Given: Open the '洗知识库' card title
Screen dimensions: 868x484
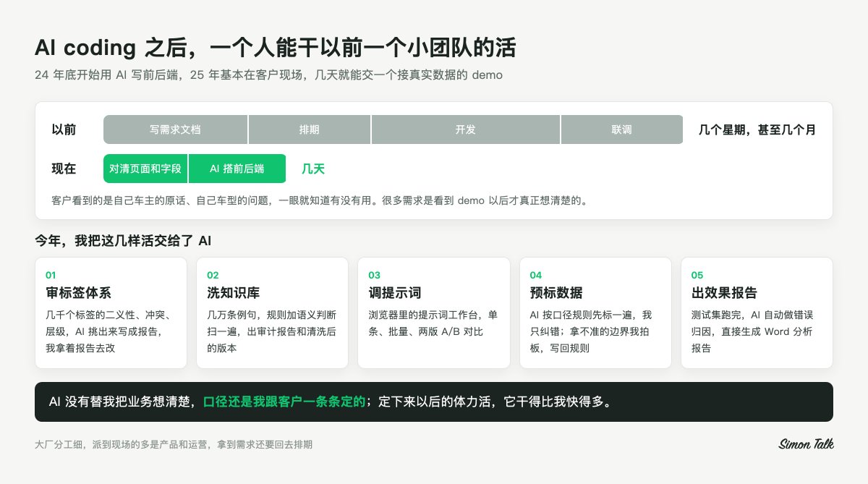Looking at the screenshot, I should (x=233, y=293).
